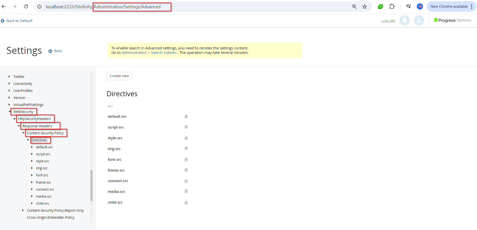The height and width of the screenshot is (230, 477).
Task: Open Chrome media control icon
Action: pyautogui.click(x=408, y=7)
